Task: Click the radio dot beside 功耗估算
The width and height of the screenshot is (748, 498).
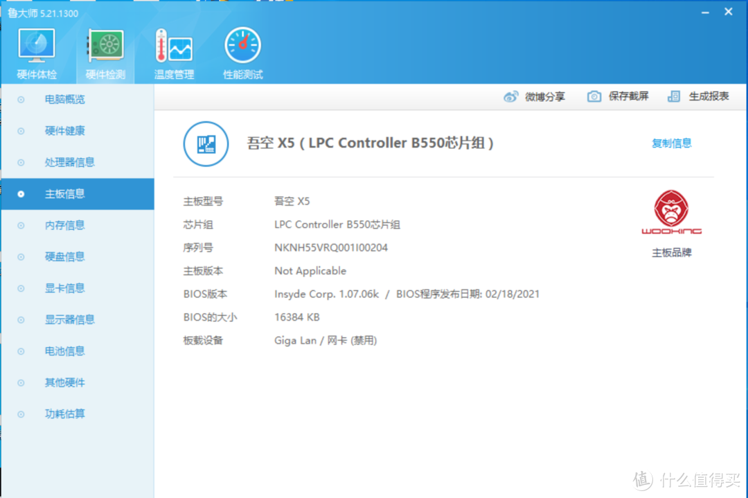Action: pos(21,413)
